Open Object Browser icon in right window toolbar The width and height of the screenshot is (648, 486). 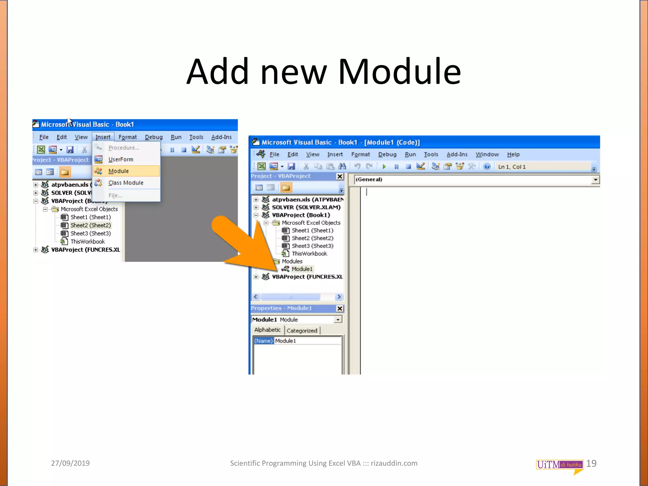coord(460,166)
